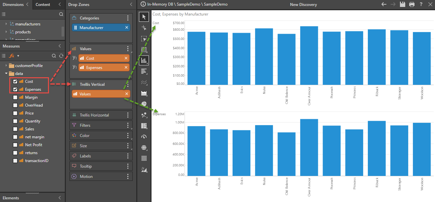The height and width of the screenshot is (202, 435).
Task: Expand the manufacturers dimension
Action: [x=6, y=24]
